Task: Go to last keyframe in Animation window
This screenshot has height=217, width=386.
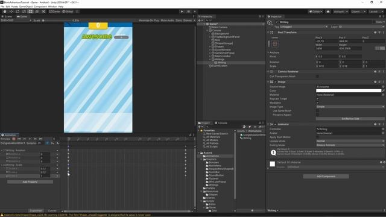Action: (41, 139)
